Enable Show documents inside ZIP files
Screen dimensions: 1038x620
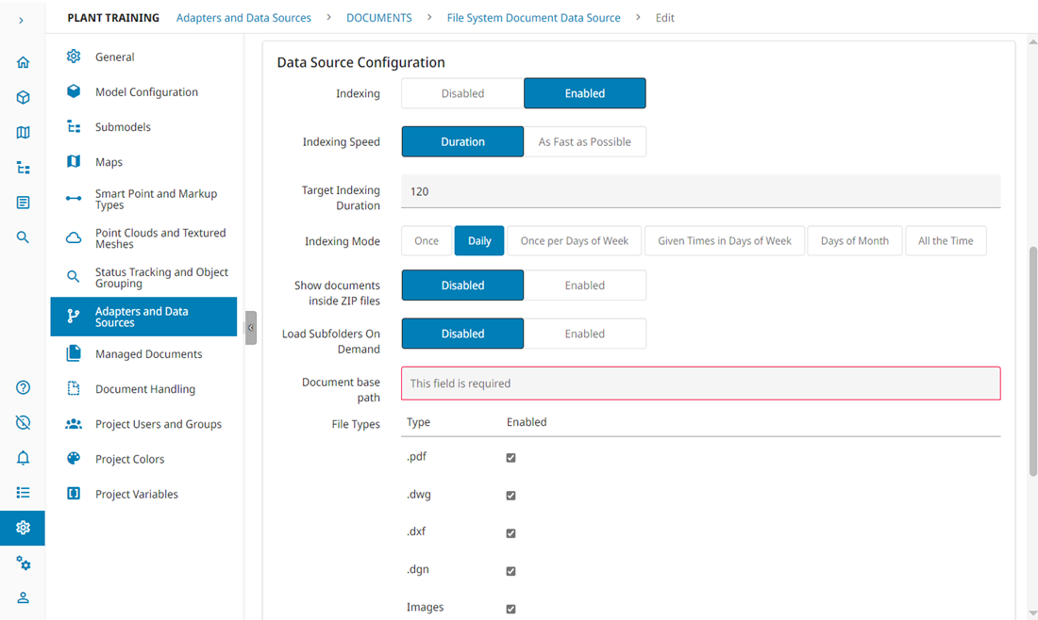coord(584,285)
